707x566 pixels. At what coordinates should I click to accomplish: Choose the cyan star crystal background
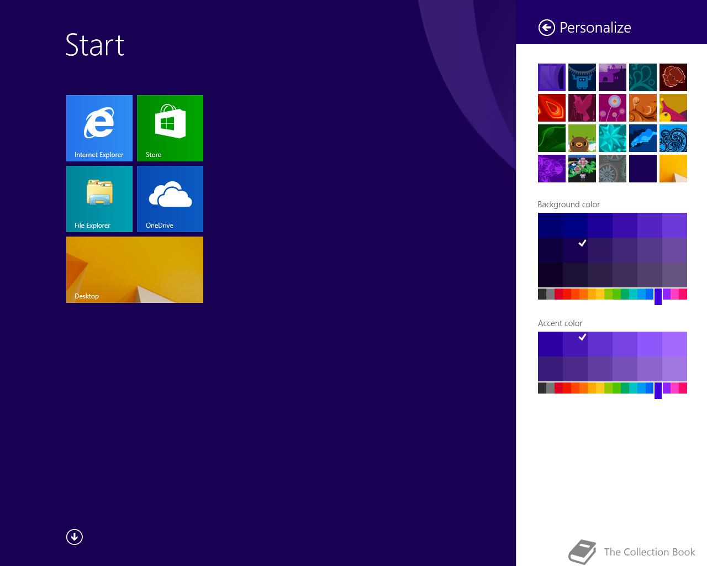[x=613, y=138]
